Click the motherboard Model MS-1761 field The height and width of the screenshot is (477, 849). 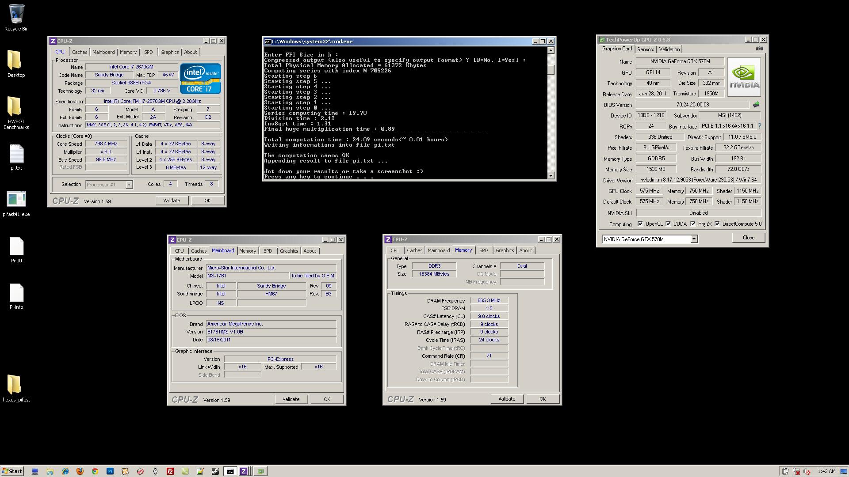tap(247, 276)
